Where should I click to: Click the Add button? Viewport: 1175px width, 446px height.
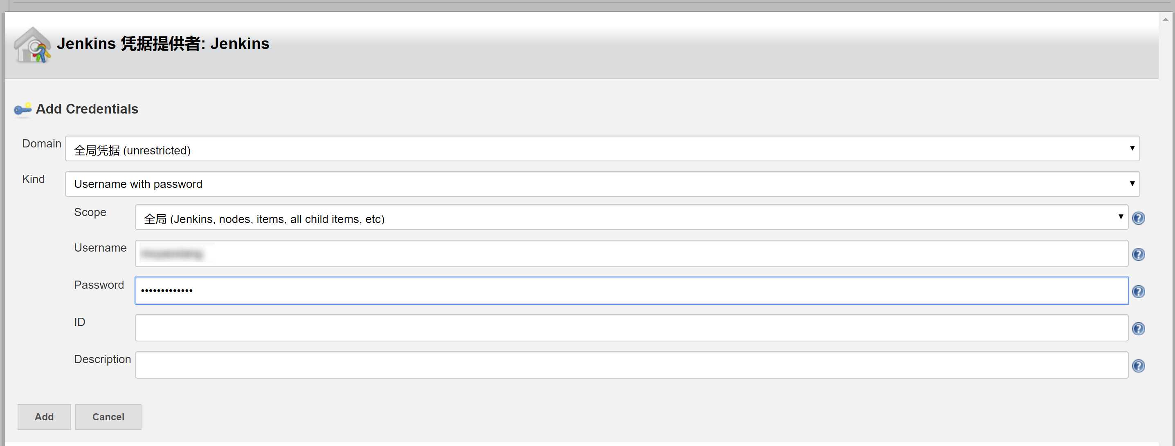[44, 417]
